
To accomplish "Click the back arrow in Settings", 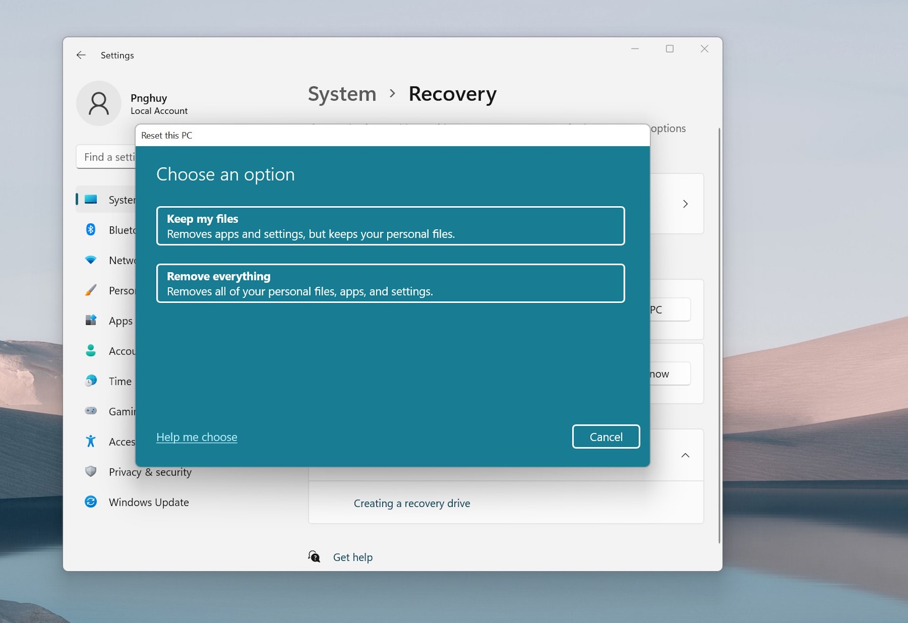I will 81,55.
